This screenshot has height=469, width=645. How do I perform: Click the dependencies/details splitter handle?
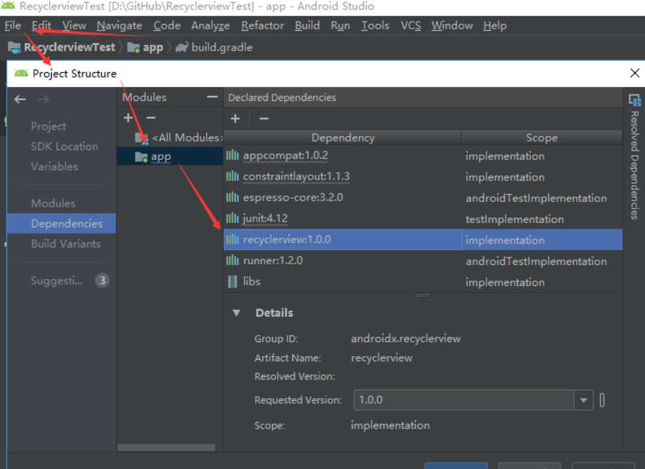(x=423, y=295)
